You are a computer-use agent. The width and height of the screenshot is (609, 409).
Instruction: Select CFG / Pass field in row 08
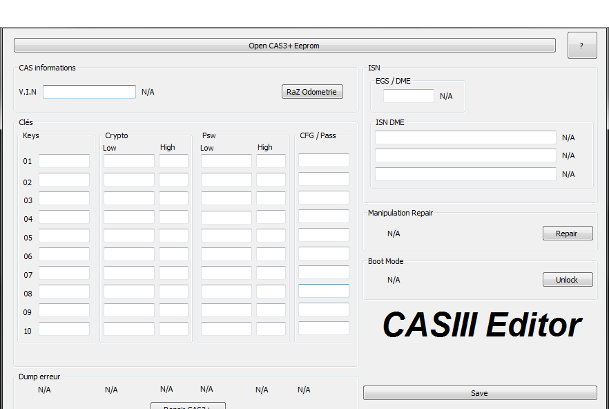(x=324, y=291)
